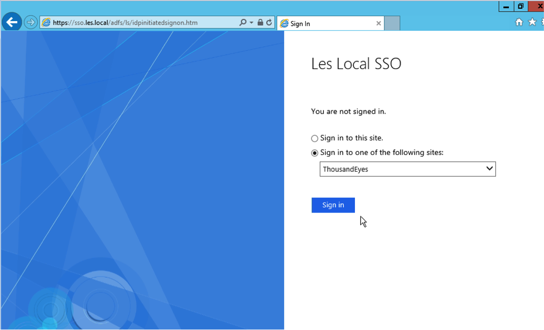Screen dimensions: 544x330
Task: Choose "Sign in to one of the following sites"
Action: pos(315,153)
